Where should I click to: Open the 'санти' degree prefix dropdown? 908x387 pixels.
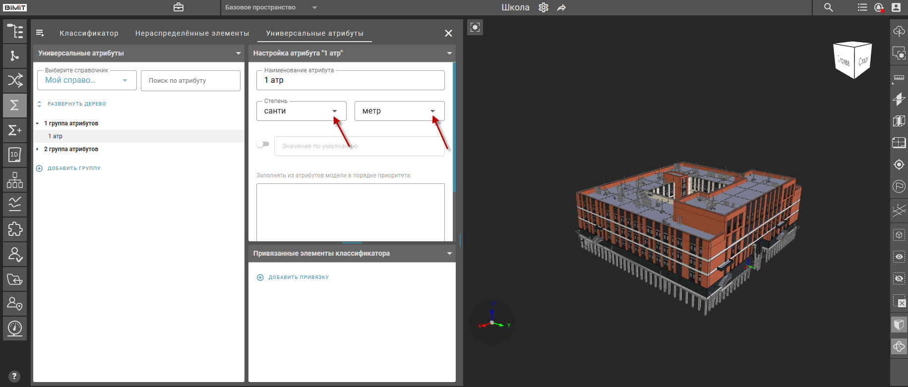[301, 111]
